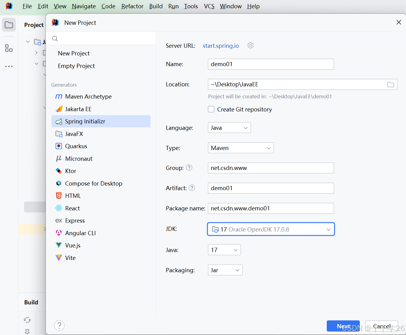406x335 pixels.
Task: Select the Express generator
Action: [101, 220]
